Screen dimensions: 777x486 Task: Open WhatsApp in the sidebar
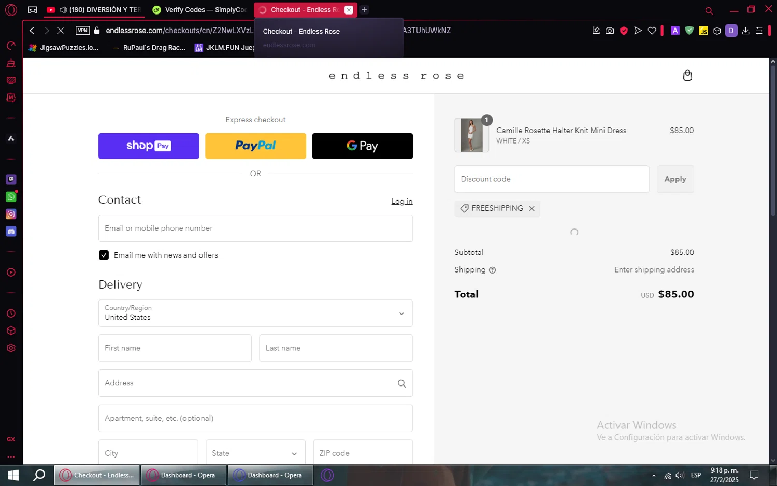point(11,197)
